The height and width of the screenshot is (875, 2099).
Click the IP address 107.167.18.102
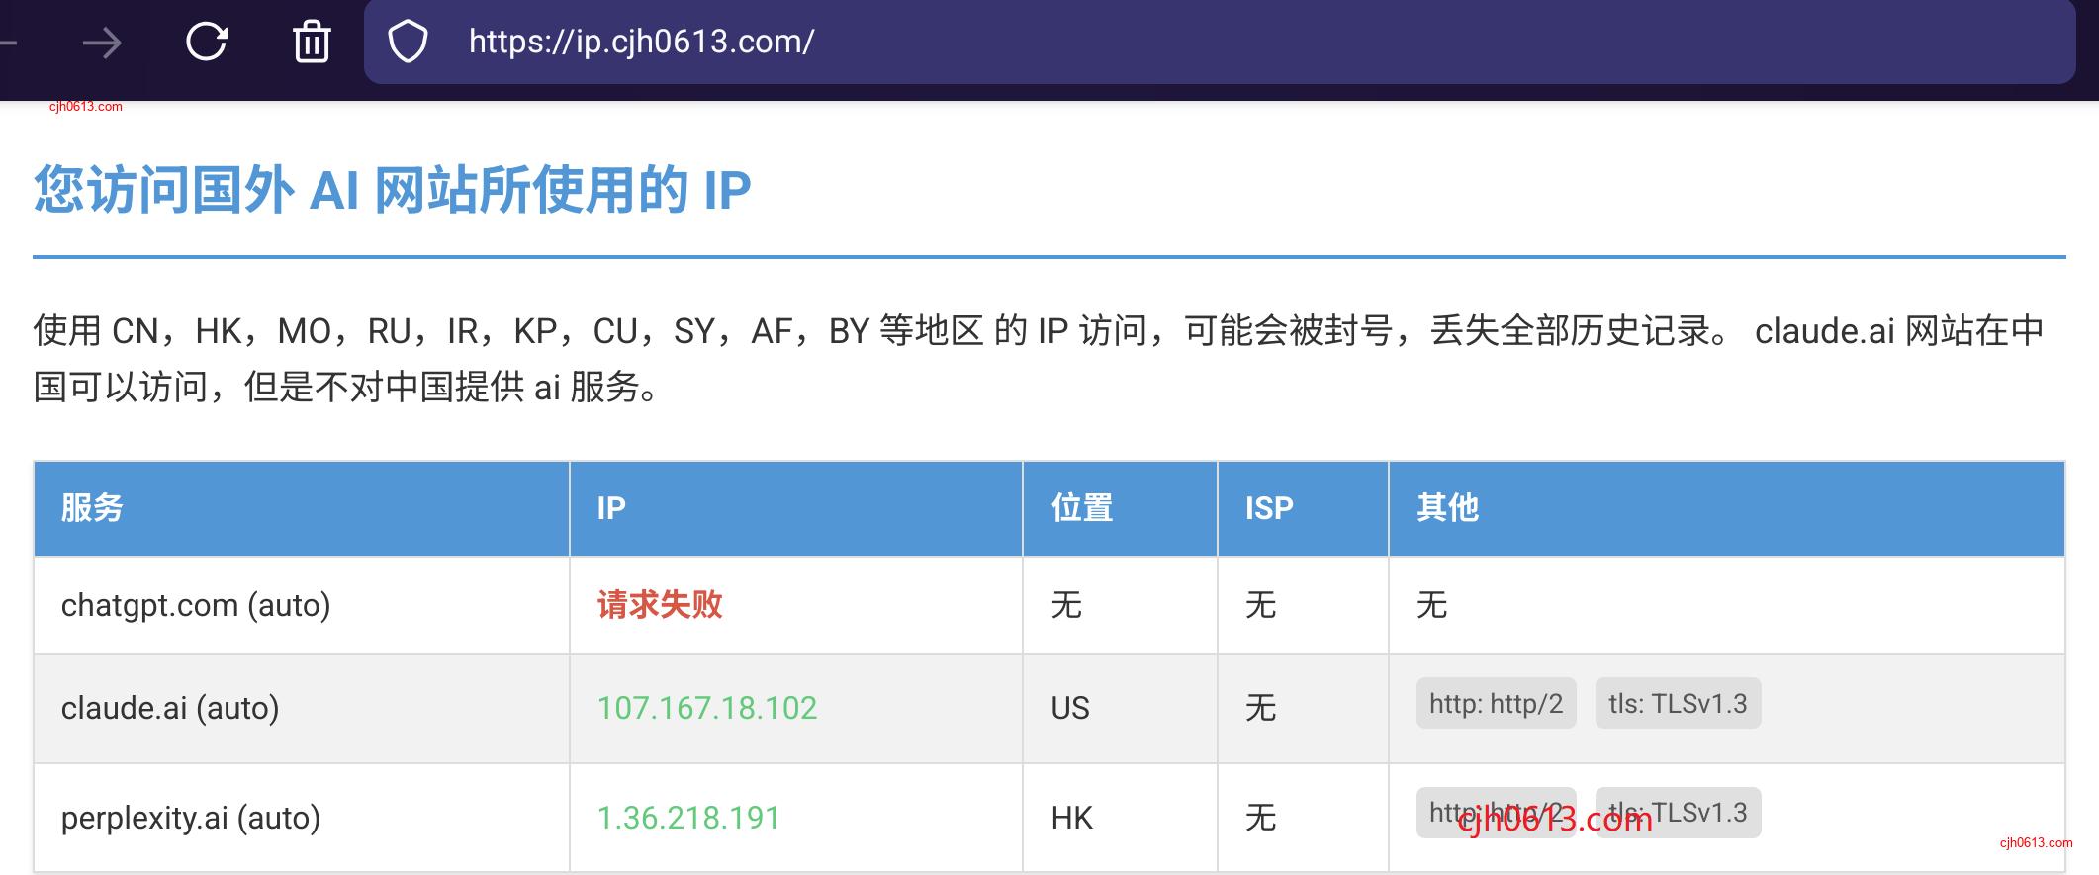[707, 708]
